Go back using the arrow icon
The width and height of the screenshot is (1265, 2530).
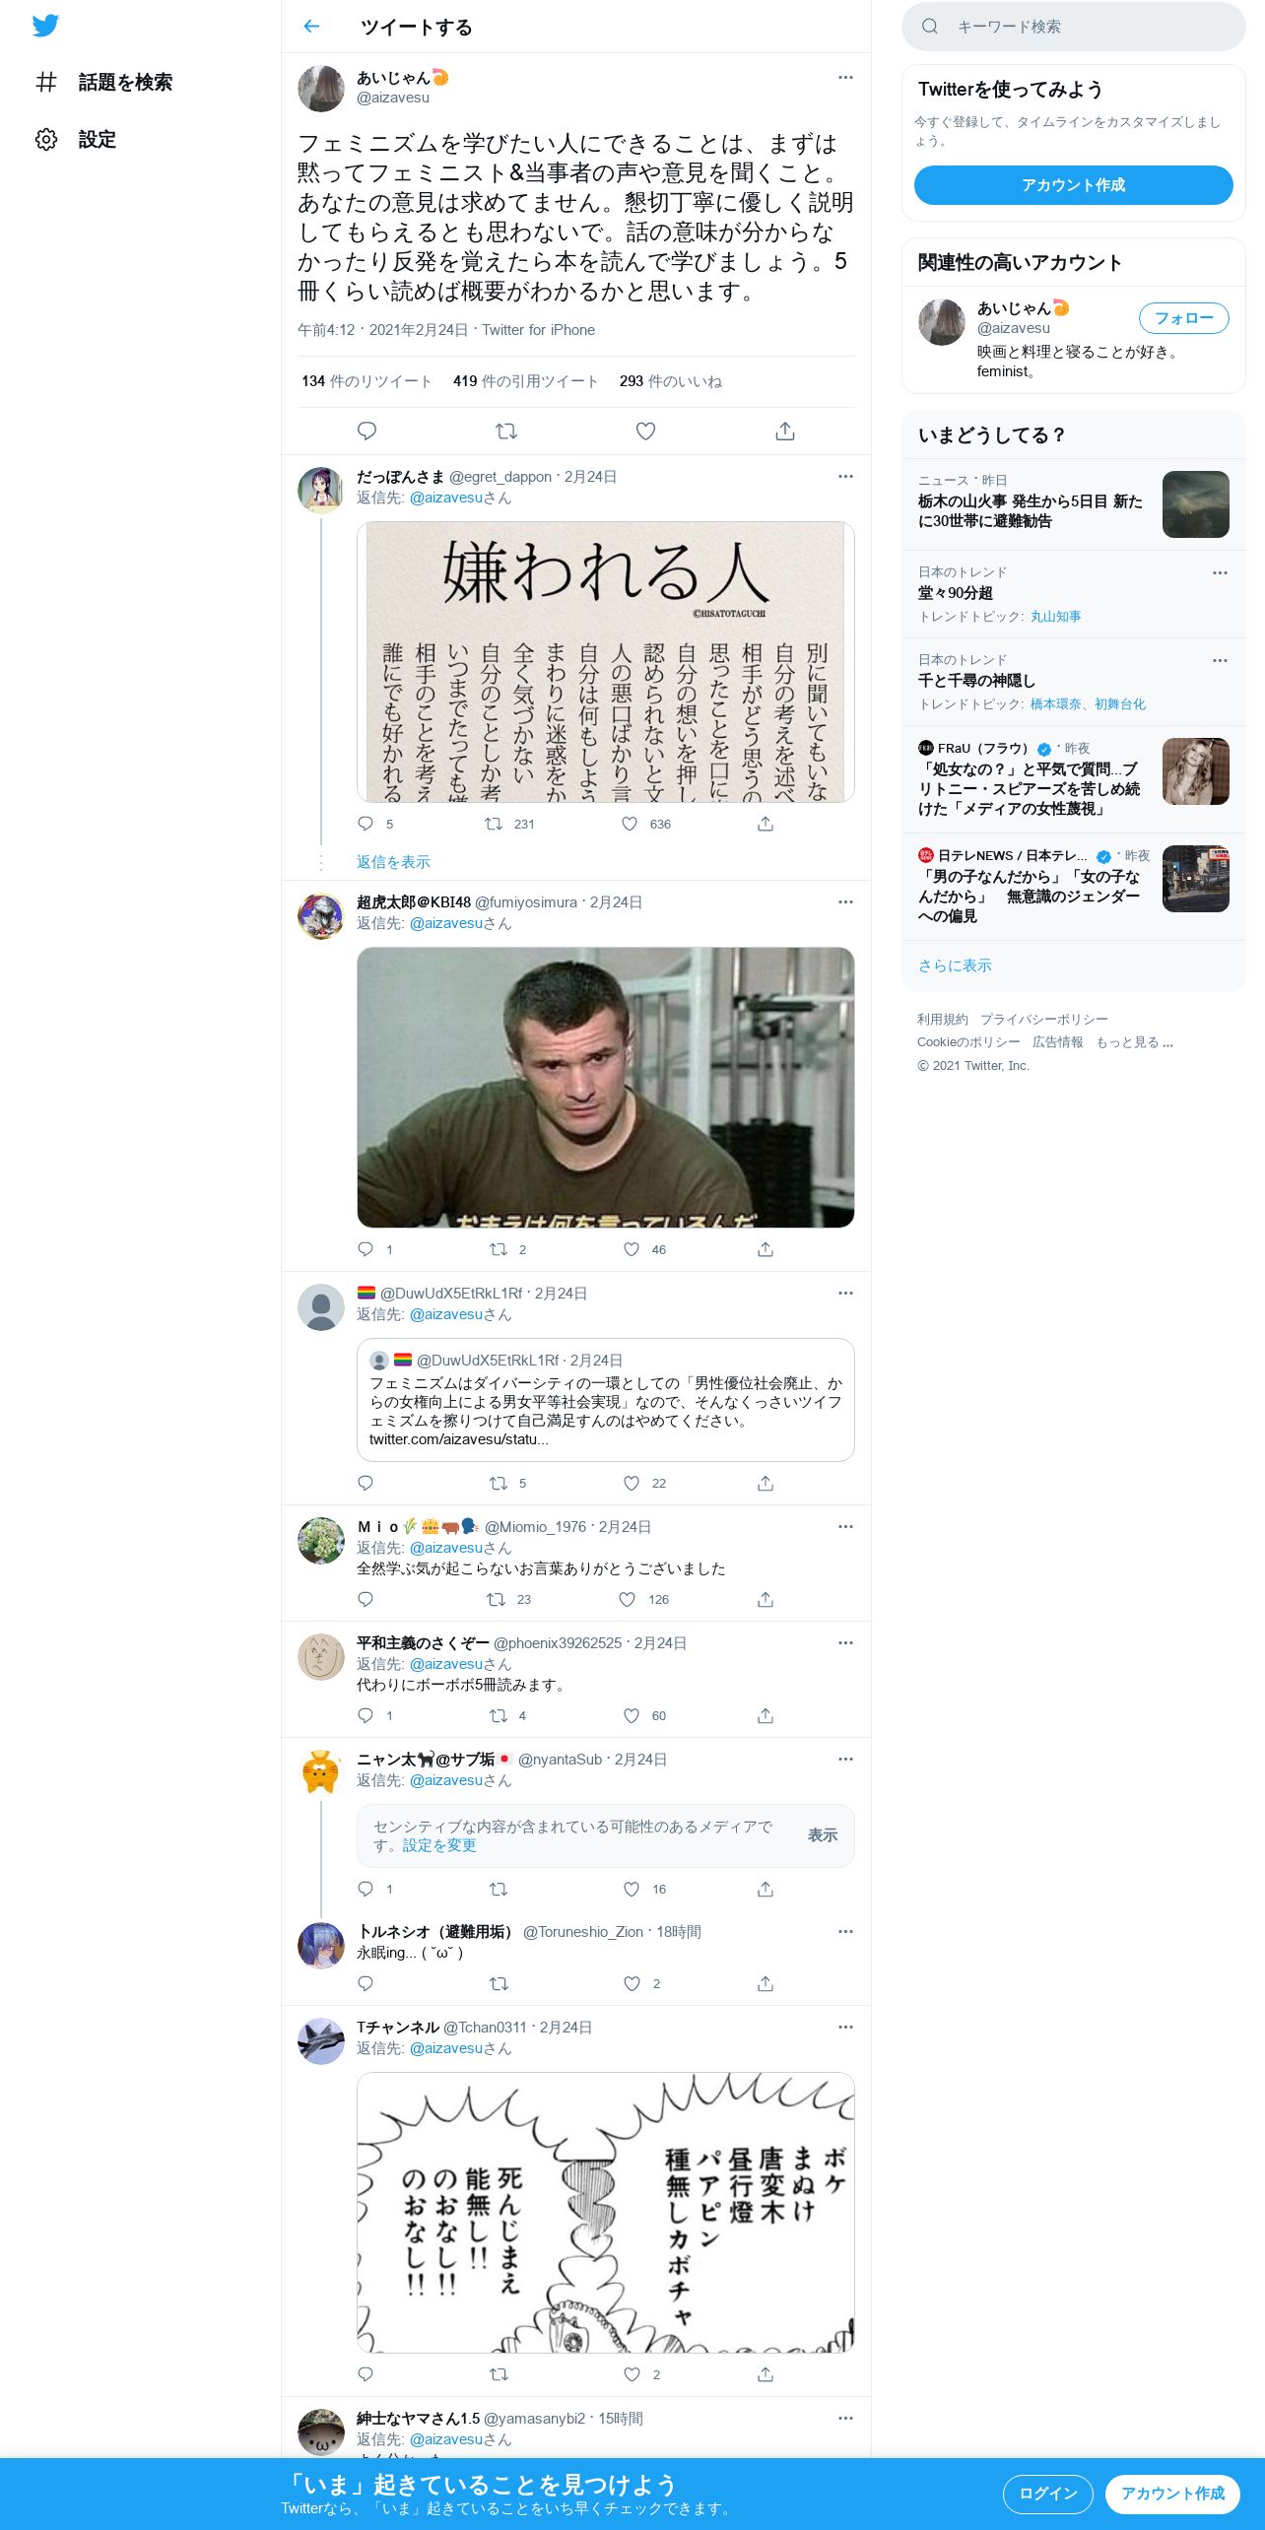[x=312, y=27]
